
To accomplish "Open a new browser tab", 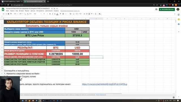I will coord(48,2).
